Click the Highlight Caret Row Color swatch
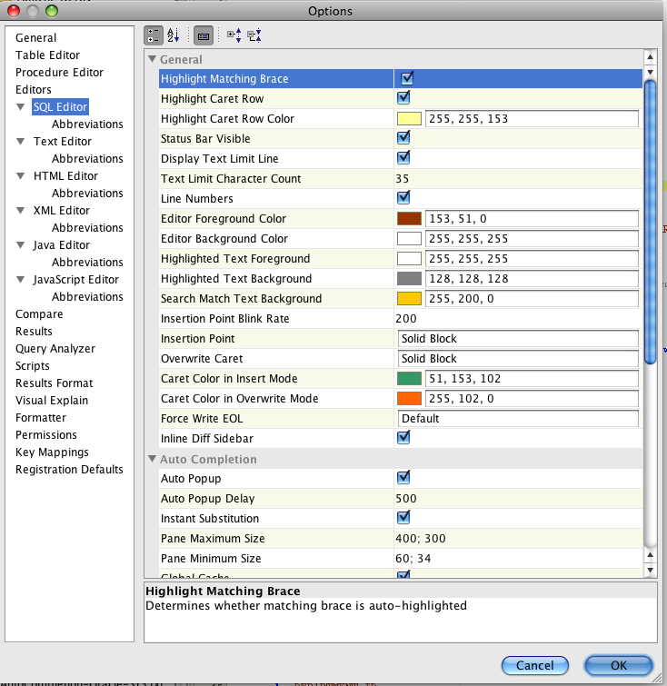 (x=409, y=118)
